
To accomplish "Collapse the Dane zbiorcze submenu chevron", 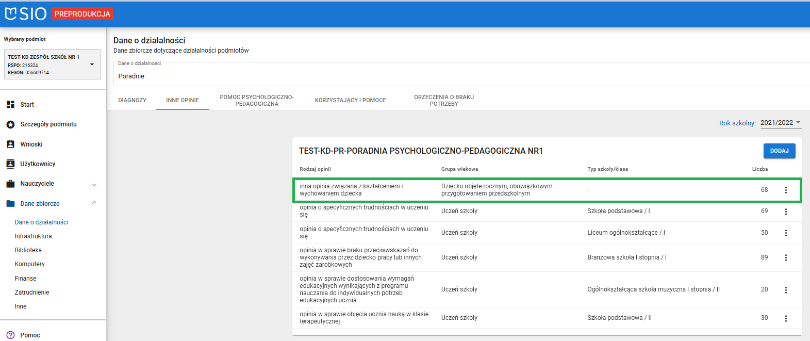I will click(94, 203).
